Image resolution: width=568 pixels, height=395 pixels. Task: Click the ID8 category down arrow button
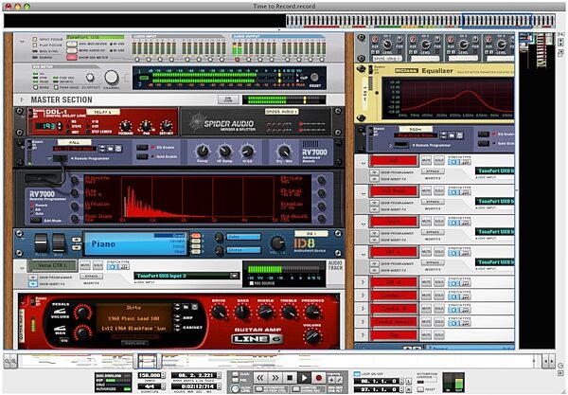(x=76, y=247)
